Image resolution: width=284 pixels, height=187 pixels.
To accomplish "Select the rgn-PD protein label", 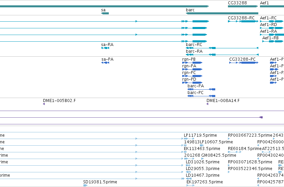I will 189,79.
